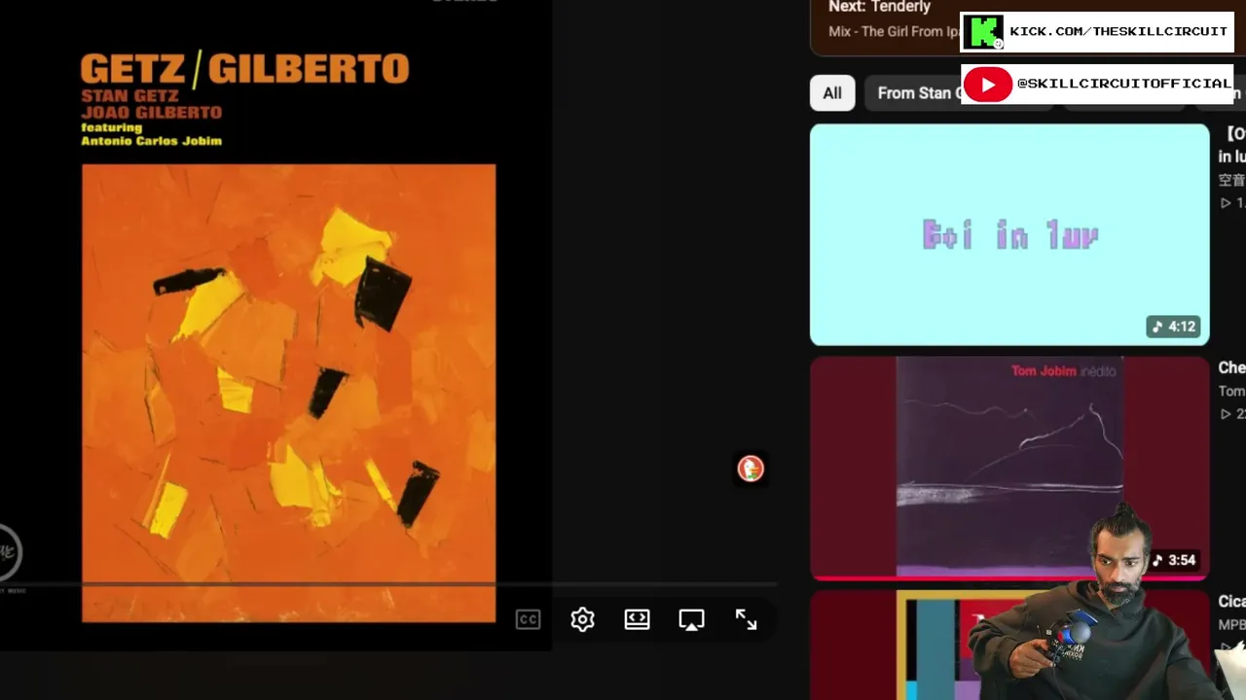Open the Tom Jobim inédito video thumbnail

[x=1009, y=468]
